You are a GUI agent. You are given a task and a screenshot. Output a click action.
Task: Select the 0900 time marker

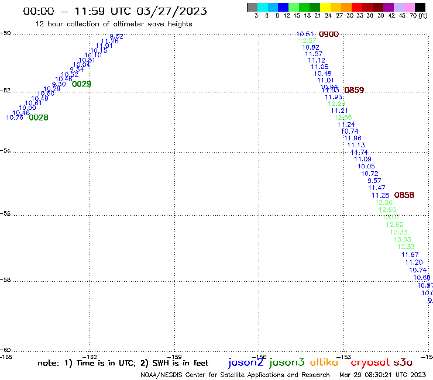click(x=329, y=34)
